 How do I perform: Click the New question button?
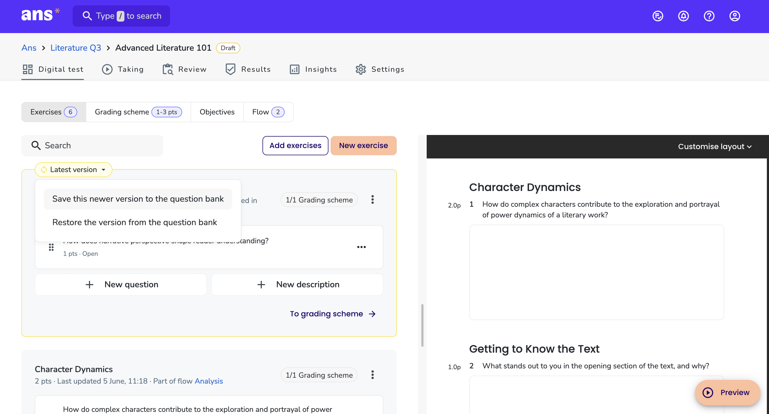pos(121,285)
